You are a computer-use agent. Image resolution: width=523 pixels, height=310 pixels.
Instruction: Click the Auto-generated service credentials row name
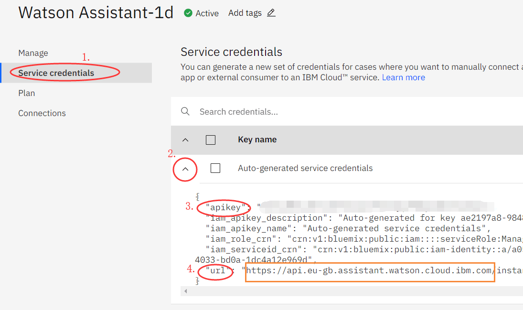click(305, 168)
